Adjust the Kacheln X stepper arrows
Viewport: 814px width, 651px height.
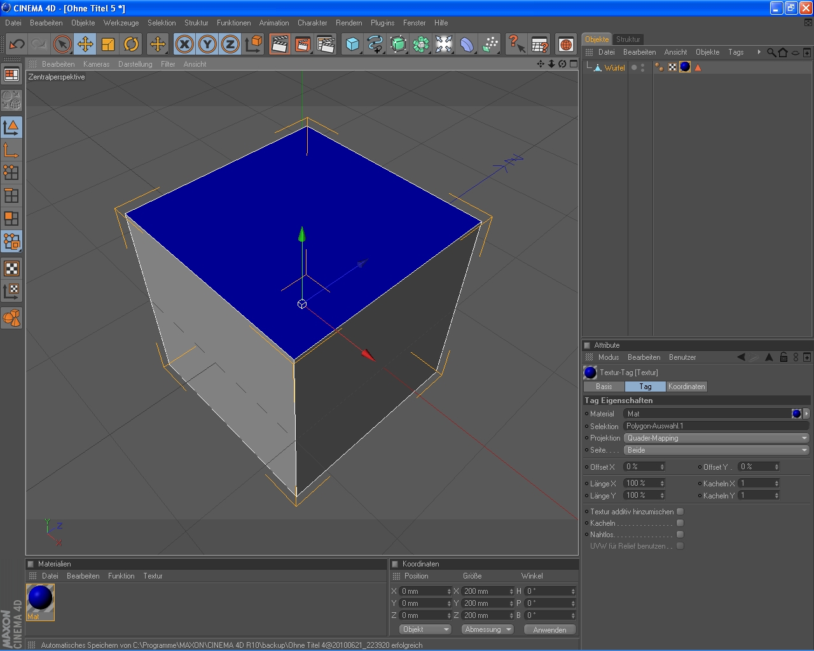(776, 483)
